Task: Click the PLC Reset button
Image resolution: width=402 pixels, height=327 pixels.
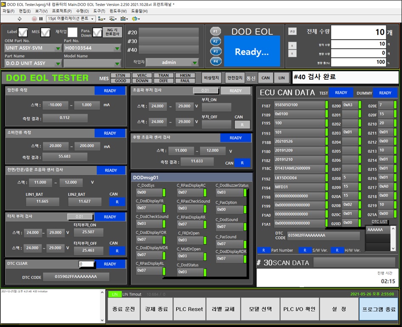Action: coord(189,309)
